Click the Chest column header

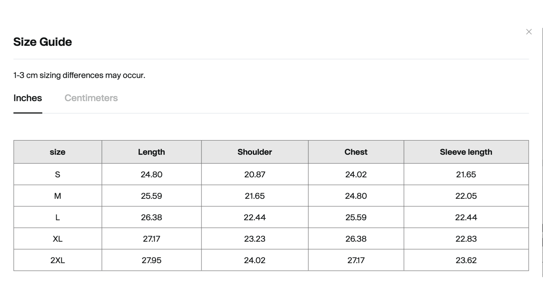coord(356,152)
